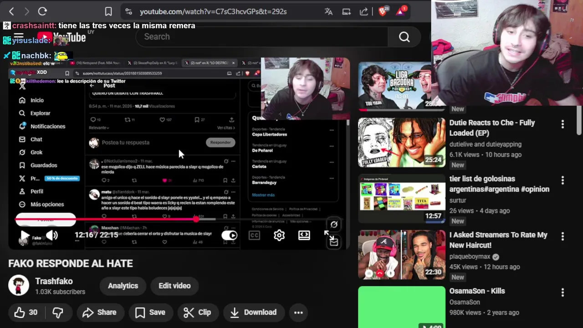Image resolution: width=583 pixels, height=328 pixels.
Task: Enter fullscreen with the arrows icon
Action: (x=328, y=235)
